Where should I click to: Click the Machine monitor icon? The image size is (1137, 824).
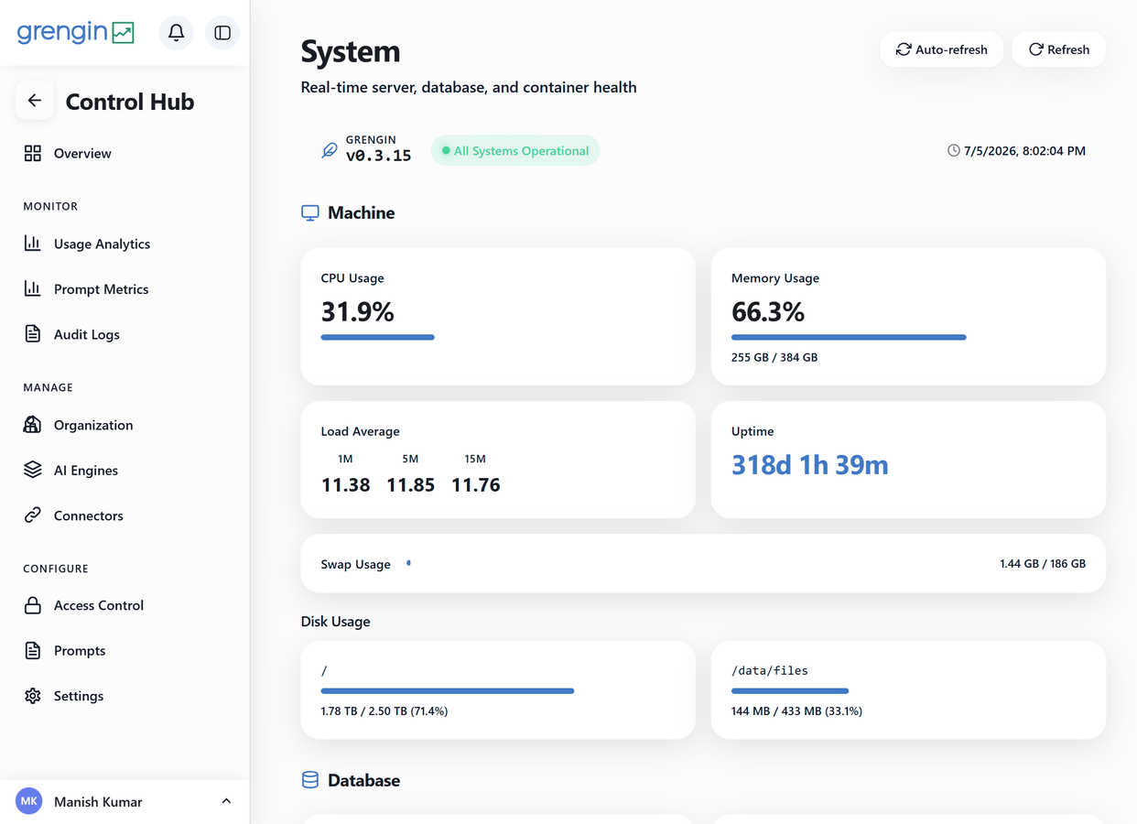(310, 213)
